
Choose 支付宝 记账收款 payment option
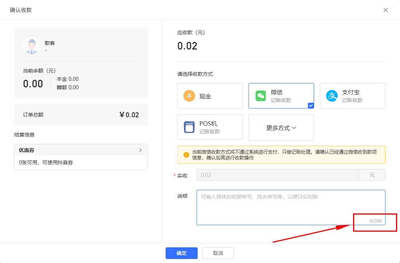(352, 96)
